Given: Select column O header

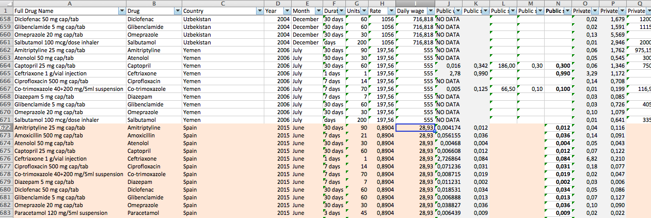Looking at the screenshot, I should tap(585, 3).
